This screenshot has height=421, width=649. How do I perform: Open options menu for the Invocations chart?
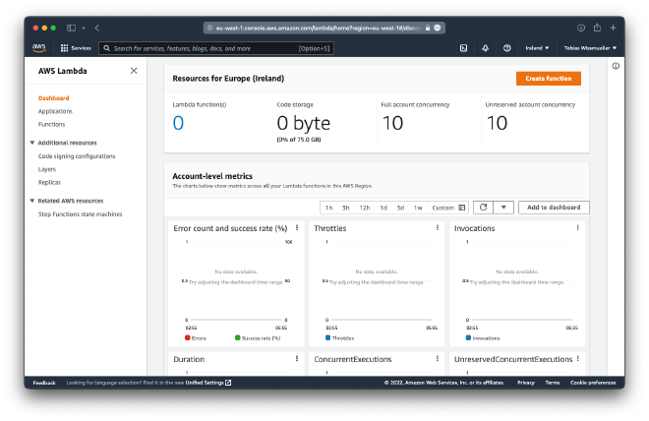tap(576, 228)
